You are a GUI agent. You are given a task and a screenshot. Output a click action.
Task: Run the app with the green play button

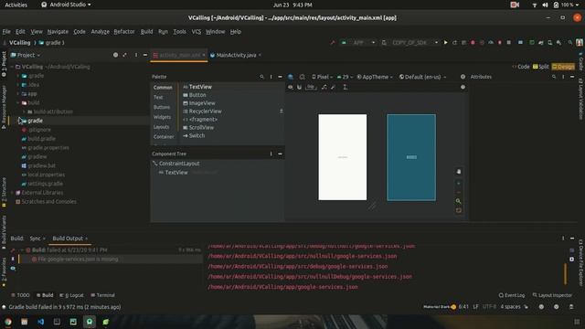[445, 43]
